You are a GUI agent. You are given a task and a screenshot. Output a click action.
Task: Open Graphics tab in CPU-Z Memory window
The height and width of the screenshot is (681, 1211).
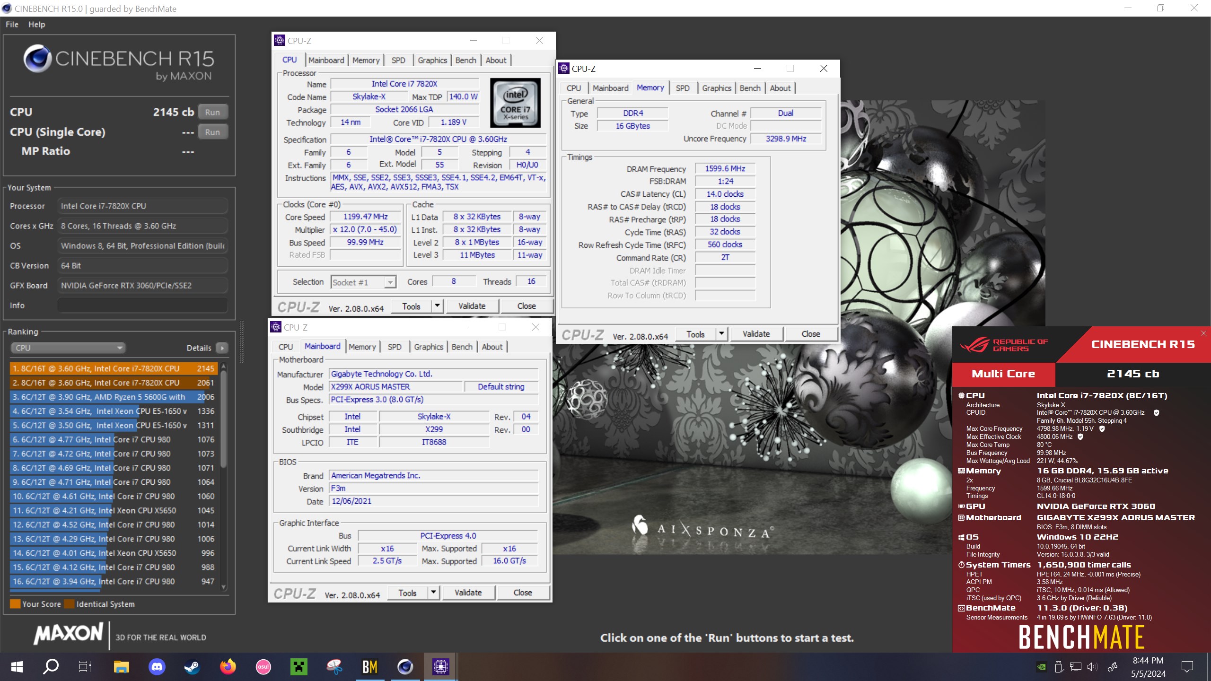716,88
